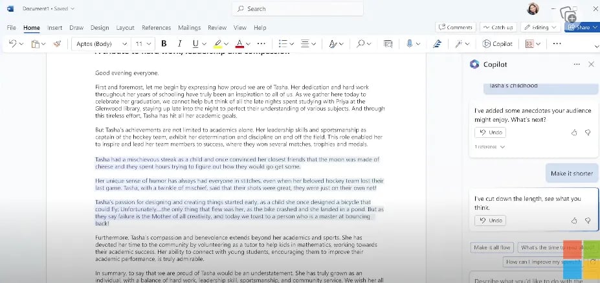Close the Copilot pane

pos(591,64)
